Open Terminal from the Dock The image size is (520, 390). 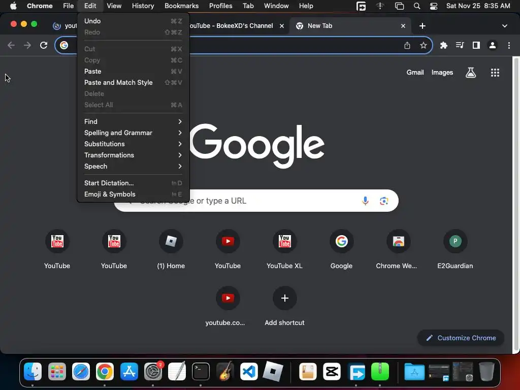coord(201,371)
